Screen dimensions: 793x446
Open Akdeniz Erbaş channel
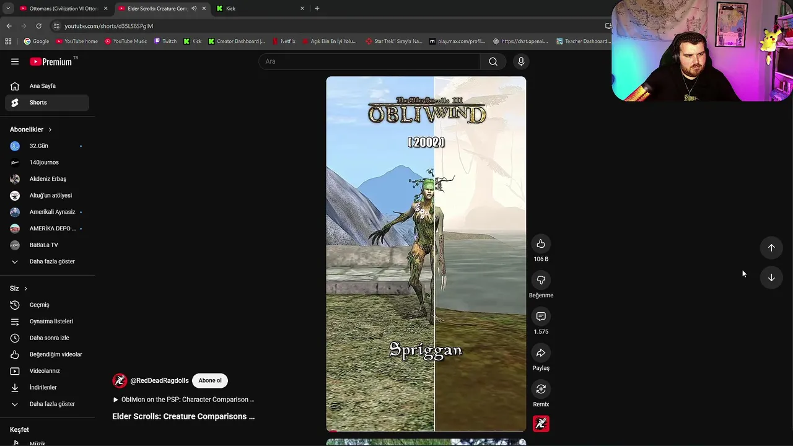point(47,179)
